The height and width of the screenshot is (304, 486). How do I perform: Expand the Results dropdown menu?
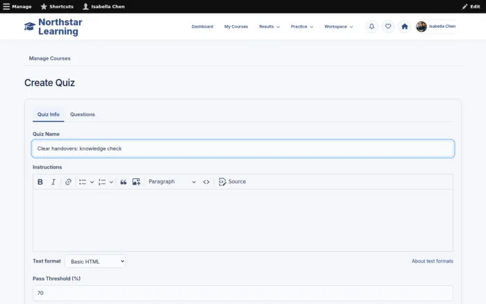[269, 26]
